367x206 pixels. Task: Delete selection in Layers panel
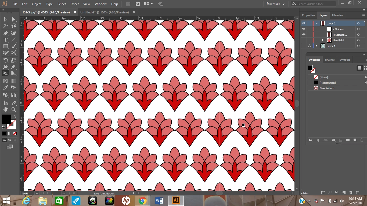(x=358, y=192)
